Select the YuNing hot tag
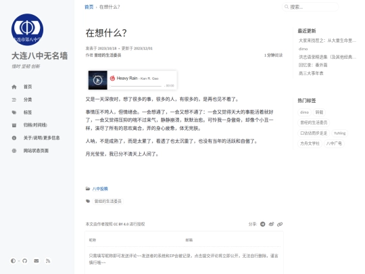The image size is (365, 274). tap(339, 133)
